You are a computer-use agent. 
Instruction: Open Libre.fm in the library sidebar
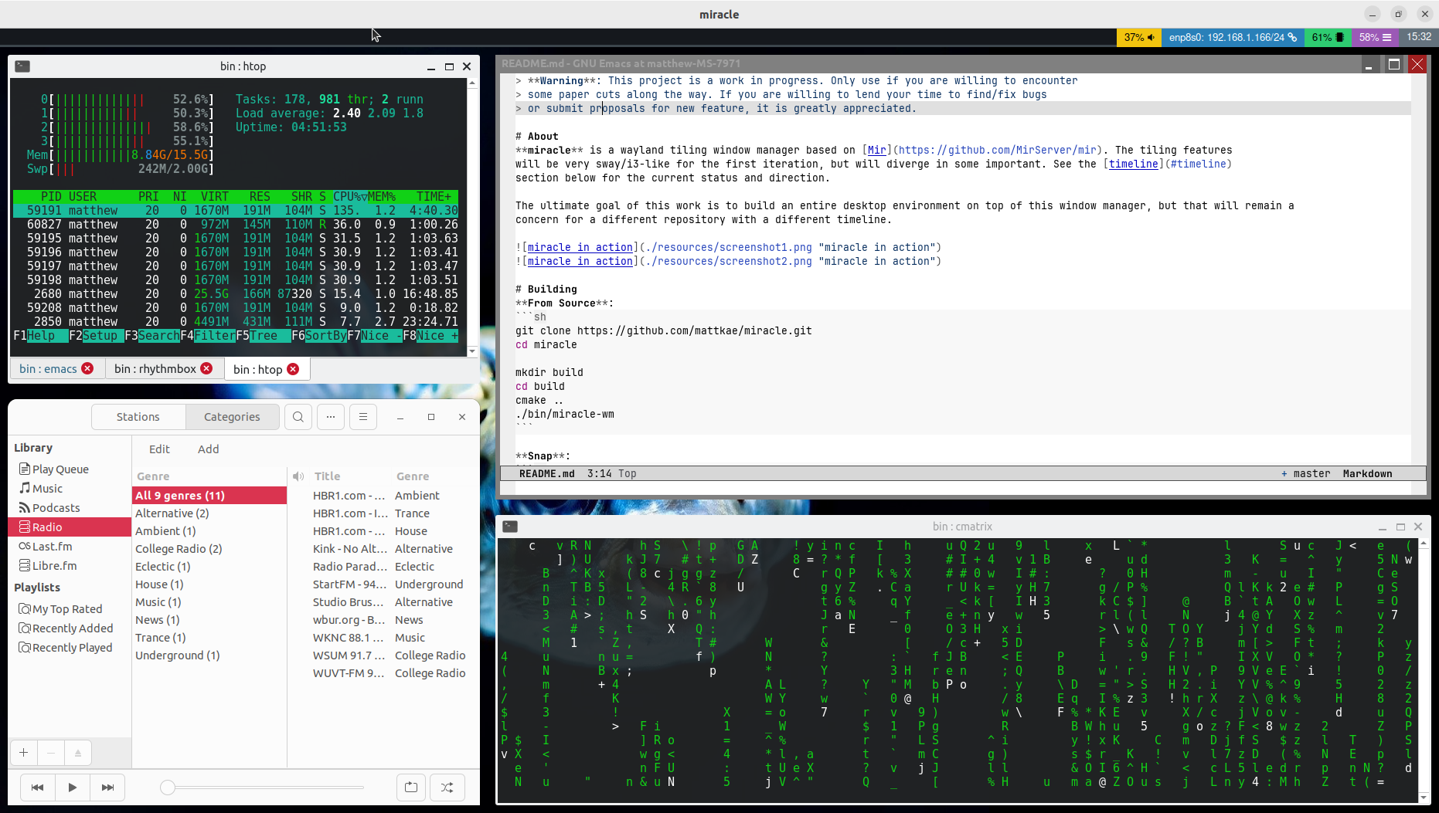coord(54,566)
